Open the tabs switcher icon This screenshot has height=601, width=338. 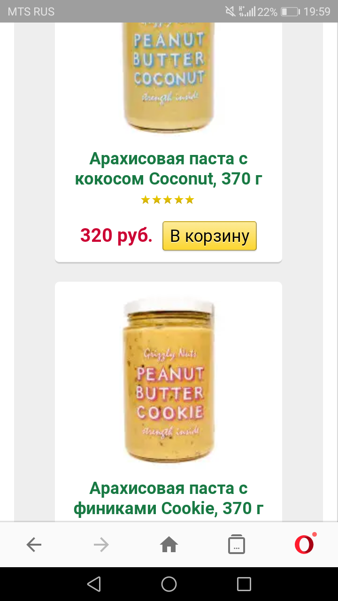237,545
